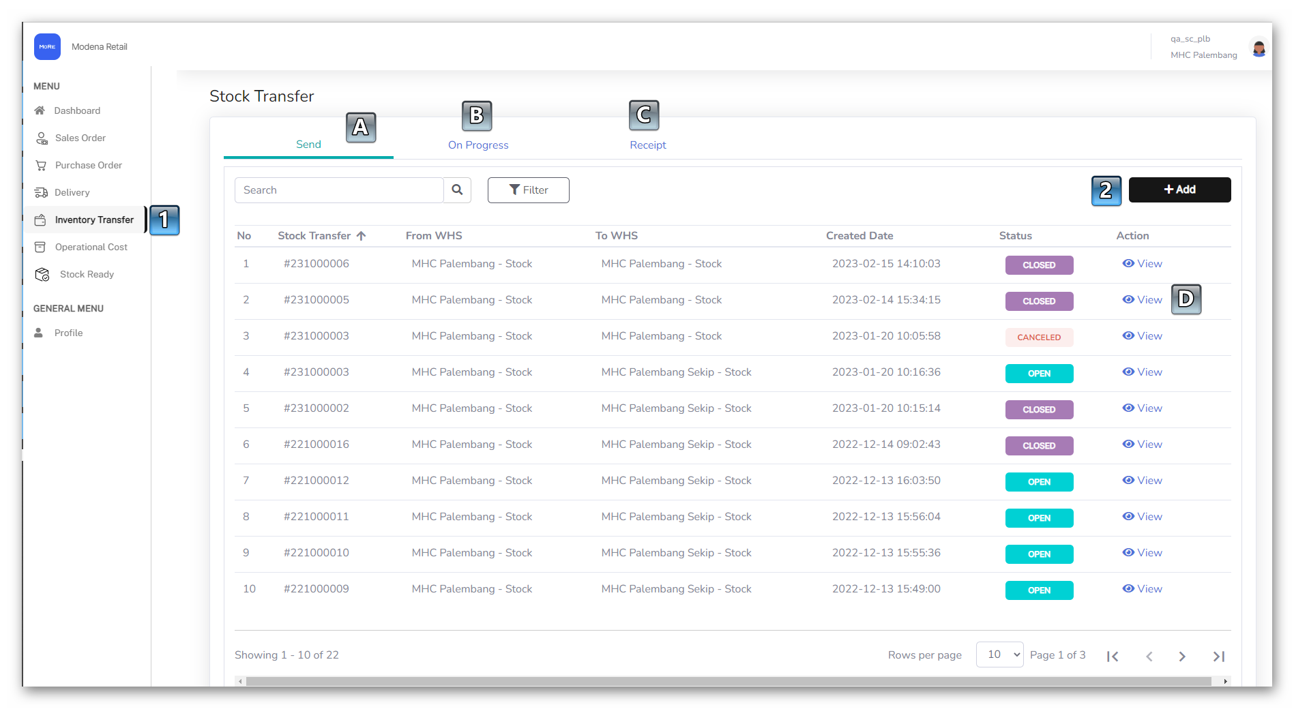Sort by Stock Transfer column arrow
Image resolution: width=1294 pixels, height=722 pixels.
coord(361,236)
